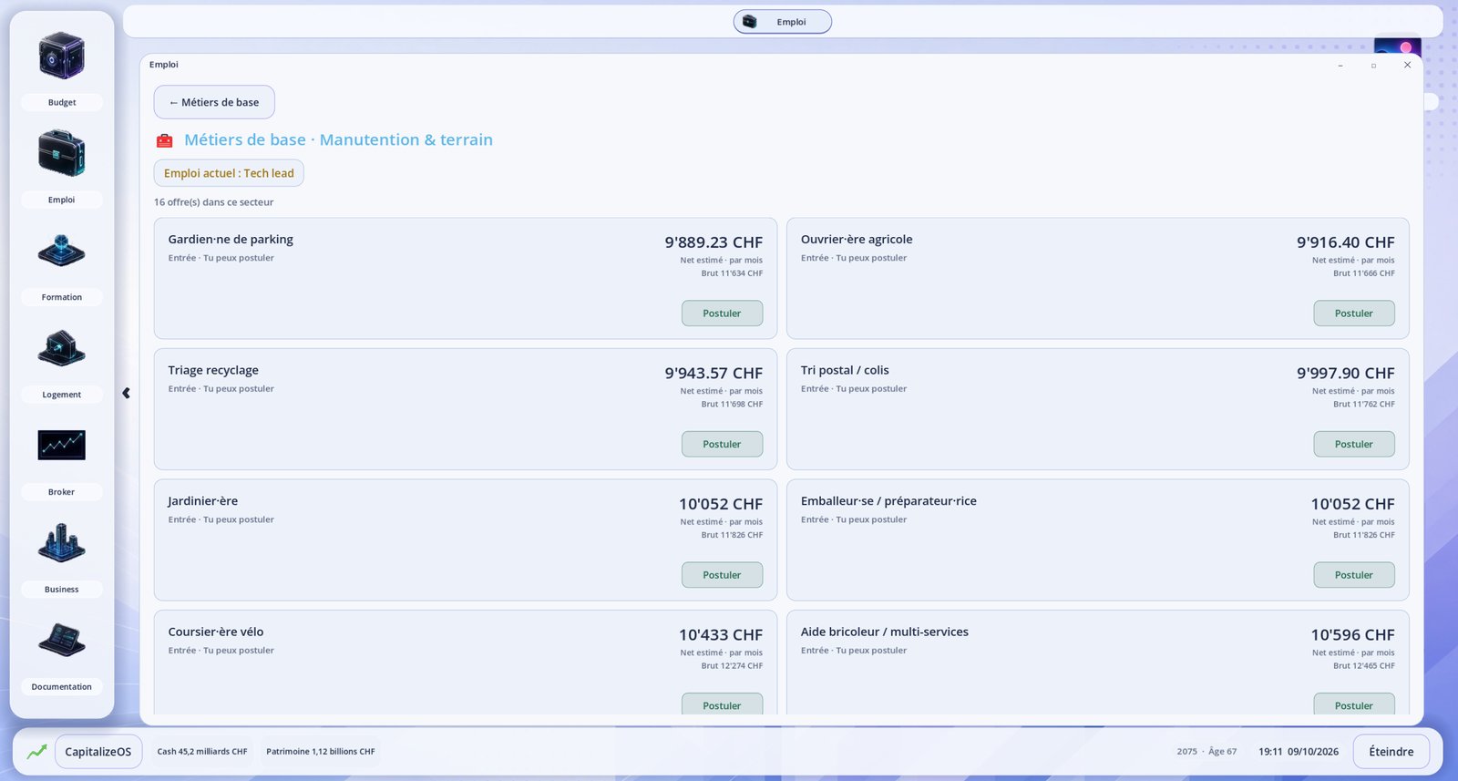
Task: Postuler for Tri postal / colis
Action: (x=1354, y=445)
